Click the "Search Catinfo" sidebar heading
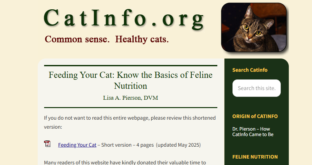Image resolution: width=312 pixels, height=165 pixels. tap(250, 70)
